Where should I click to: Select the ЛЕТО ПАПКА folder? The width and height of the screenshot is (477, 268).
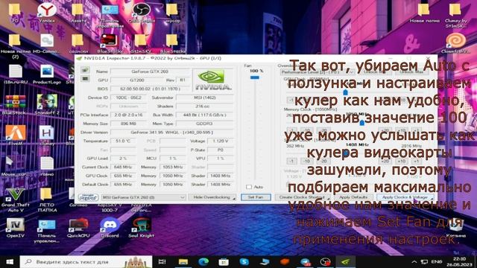[x=47, y=200]
